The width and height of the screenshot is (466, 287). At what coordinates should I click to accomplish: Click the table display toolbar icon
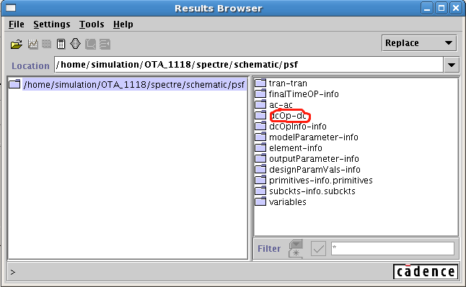point(46,44)
